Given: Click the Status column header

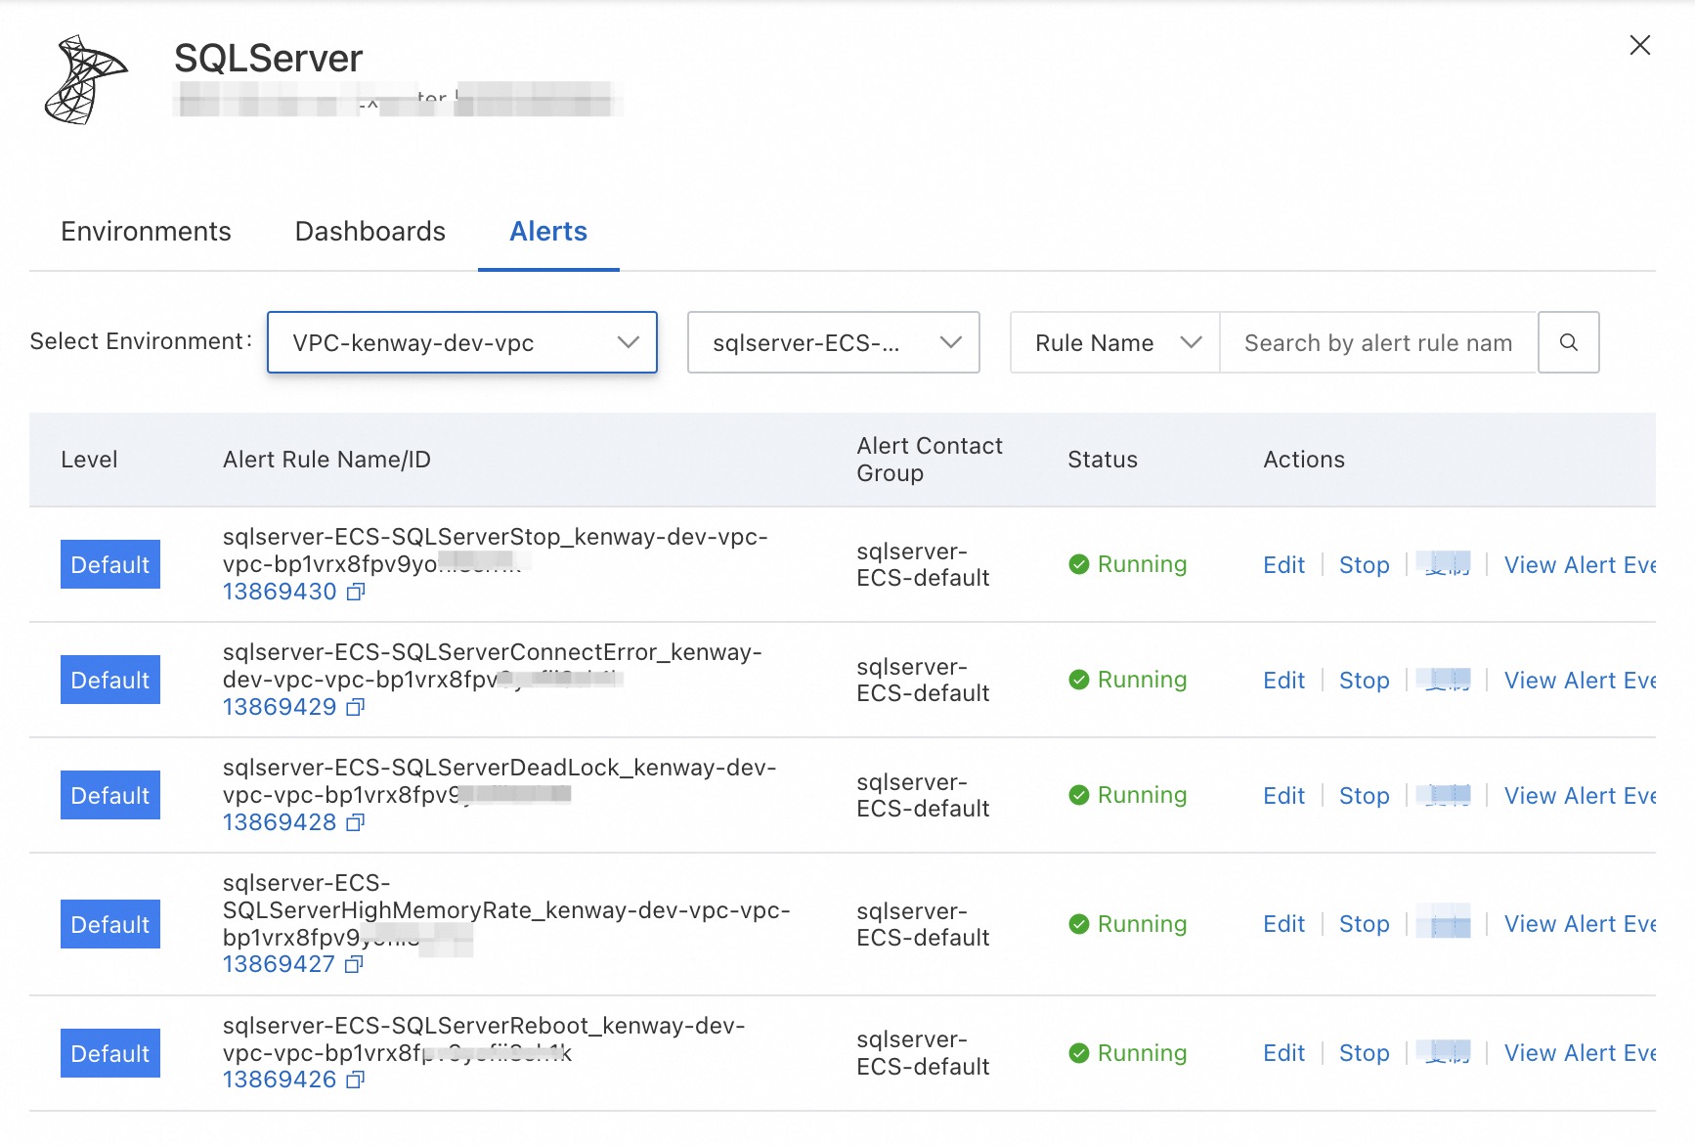Looking at the screenshot, I should (1103, 460).
